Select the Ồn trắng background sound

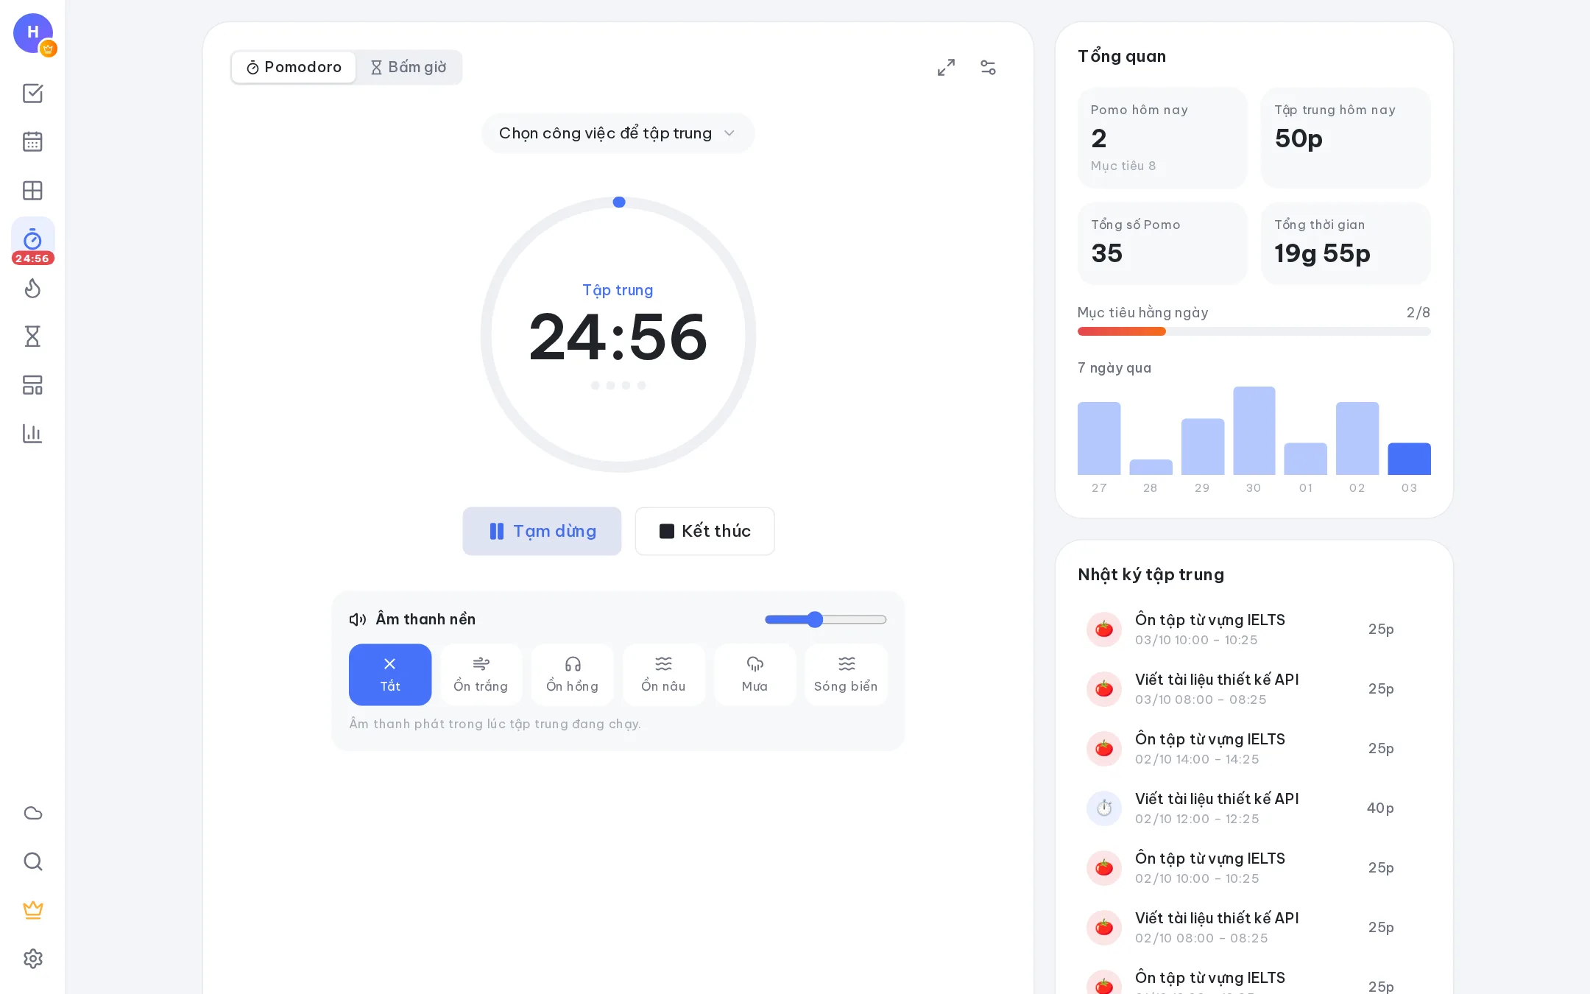[481, 674]
